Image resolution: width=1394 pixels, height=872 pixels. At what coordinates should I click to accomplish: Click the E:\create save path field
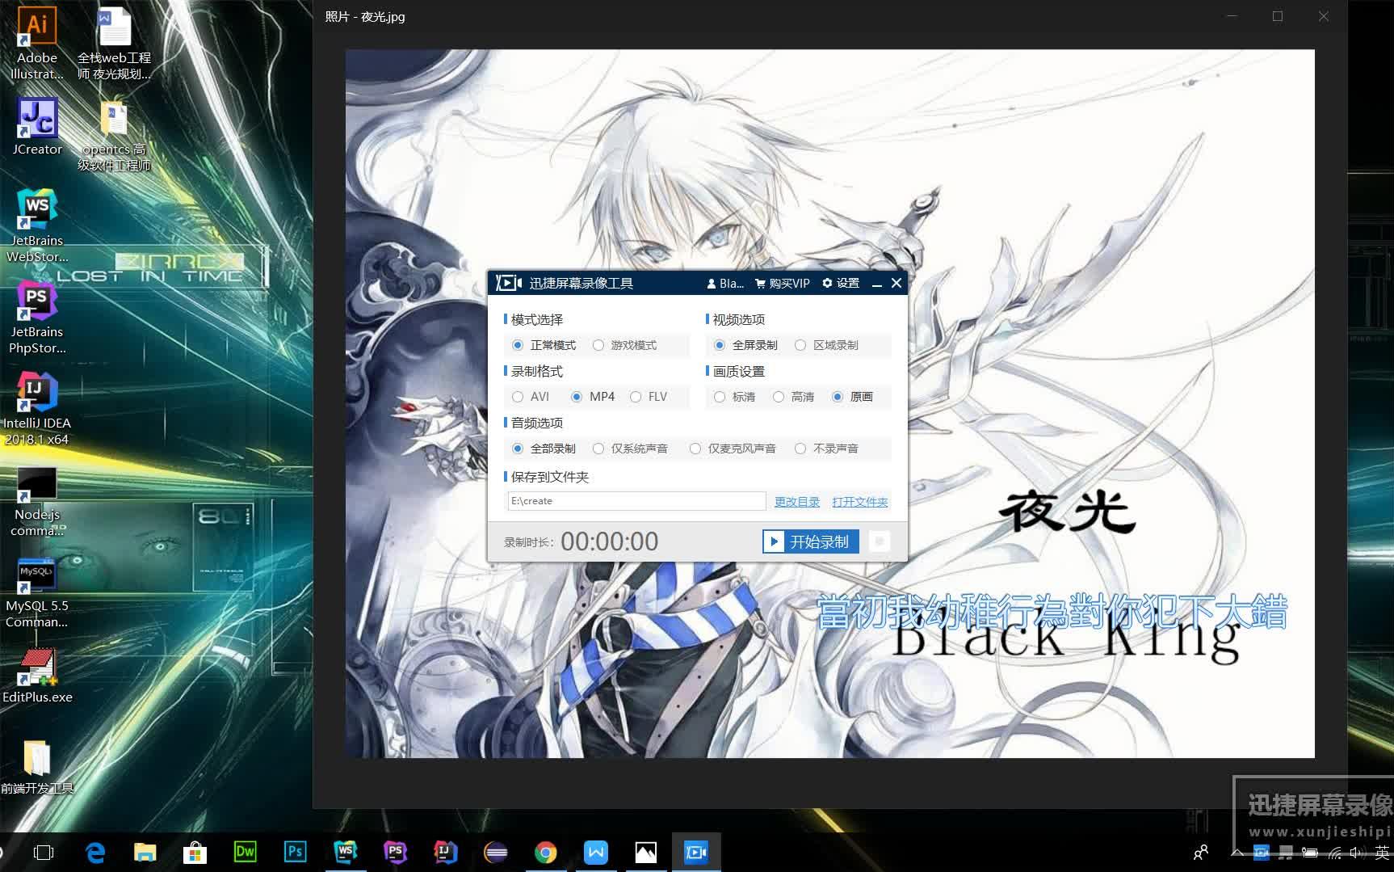click(x=636, y=501)
